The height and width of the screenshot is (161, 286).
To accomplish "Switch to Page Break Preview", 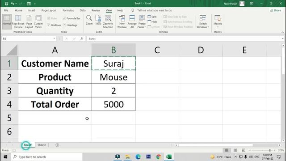I will click(18, 21).
